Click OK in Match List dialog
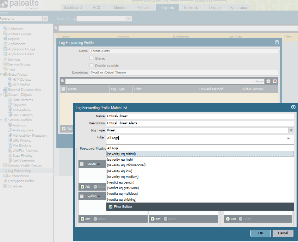The image size is (298, 242). click(x=260, y=233)
